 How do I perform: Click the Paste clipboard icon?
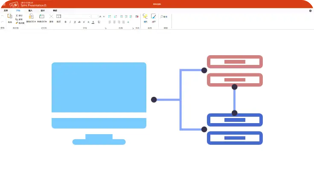point(10,16)
